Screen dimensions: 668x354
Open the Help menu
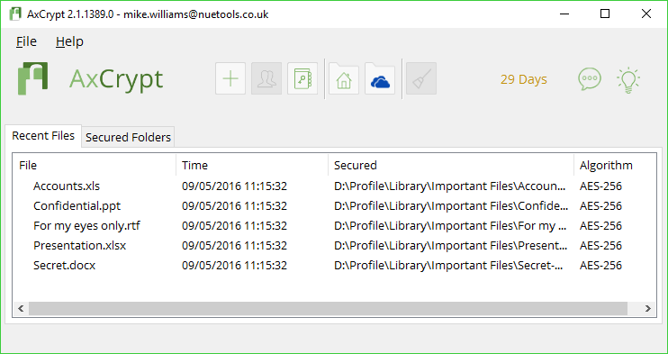tap(69, 41)
